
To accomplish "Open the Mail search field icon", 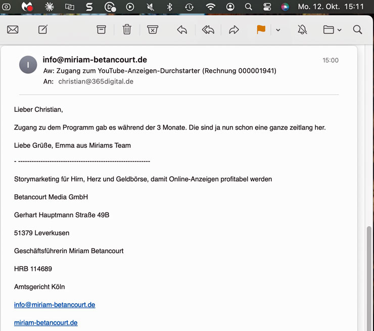I will 357,30.
